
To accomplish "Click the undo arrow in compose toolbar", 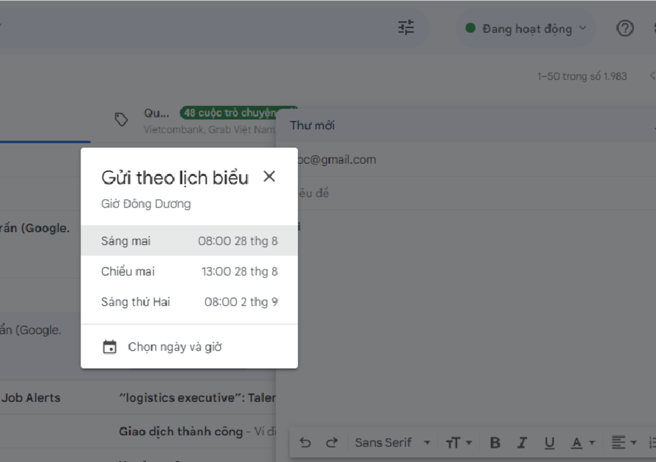I will 305,443.
